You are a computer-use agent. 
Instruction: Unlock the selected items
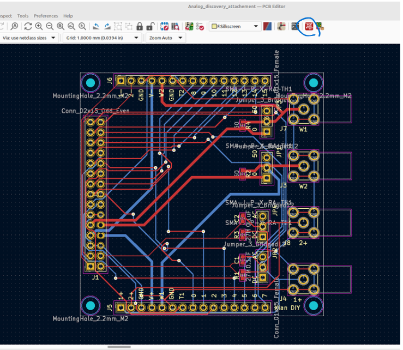(150, 26)
